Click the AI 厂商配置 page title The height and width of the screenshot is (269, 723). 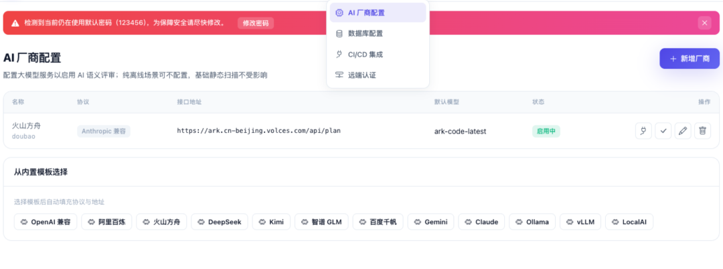click(x=32, y=58)
